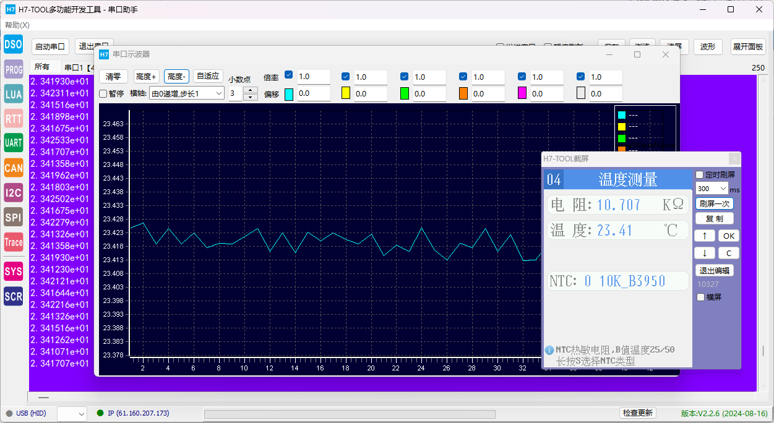
Task: Click the green IP connection status indicator
Action: pos(100,413)
